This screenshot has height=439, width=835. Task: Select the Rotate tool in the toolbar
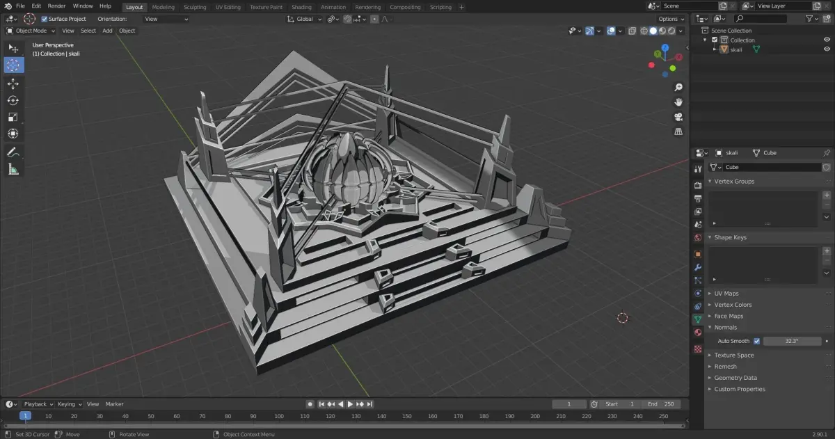coord(13,100)
